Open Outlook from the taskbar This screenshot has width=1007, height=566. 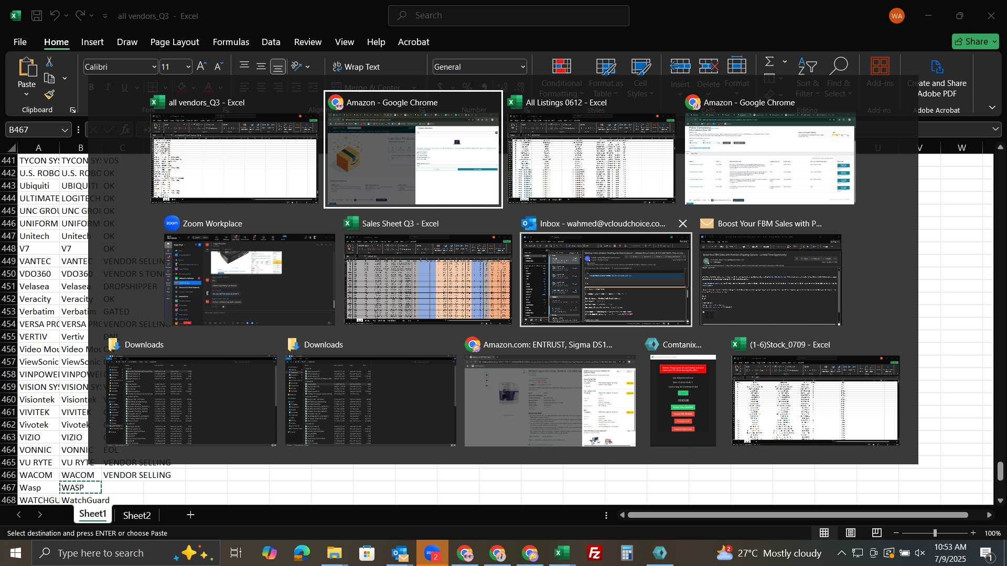pos(400,553)
